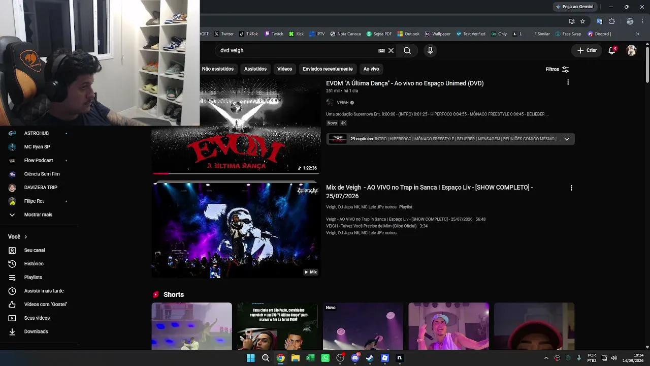Click the Peça ao Gemini button
This screenshot has height=366, width=650.
coord(574,7)
